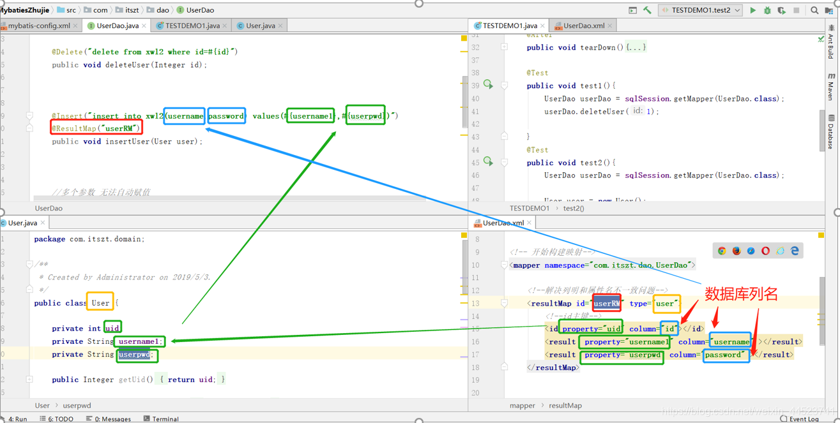Open the Maven side tool window
The image size is (840, 423).
point(831,86)
